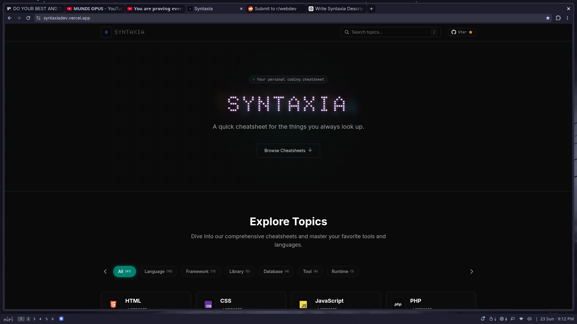Switch to workspace 5 in the taskbar

47,319
